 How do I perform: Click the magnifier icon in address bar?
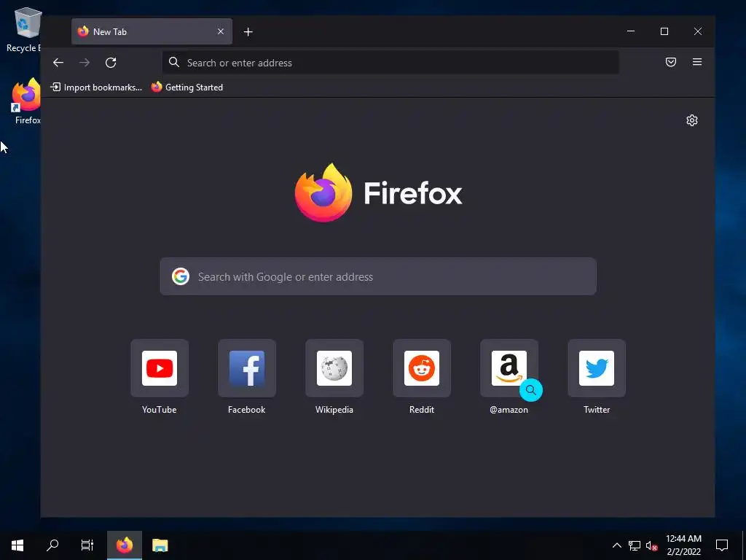click(174, 63)
